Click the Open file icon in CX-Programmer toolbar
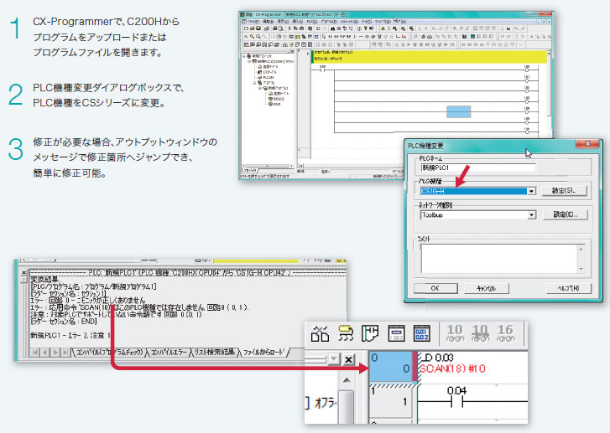The height and width of the screenshot is (433, 610). (x=253, y=28)
